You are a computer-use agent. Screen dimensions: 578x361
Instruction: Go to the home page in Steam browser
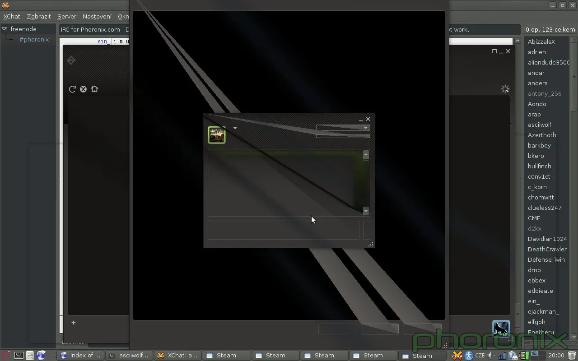(x=94, y=89)
